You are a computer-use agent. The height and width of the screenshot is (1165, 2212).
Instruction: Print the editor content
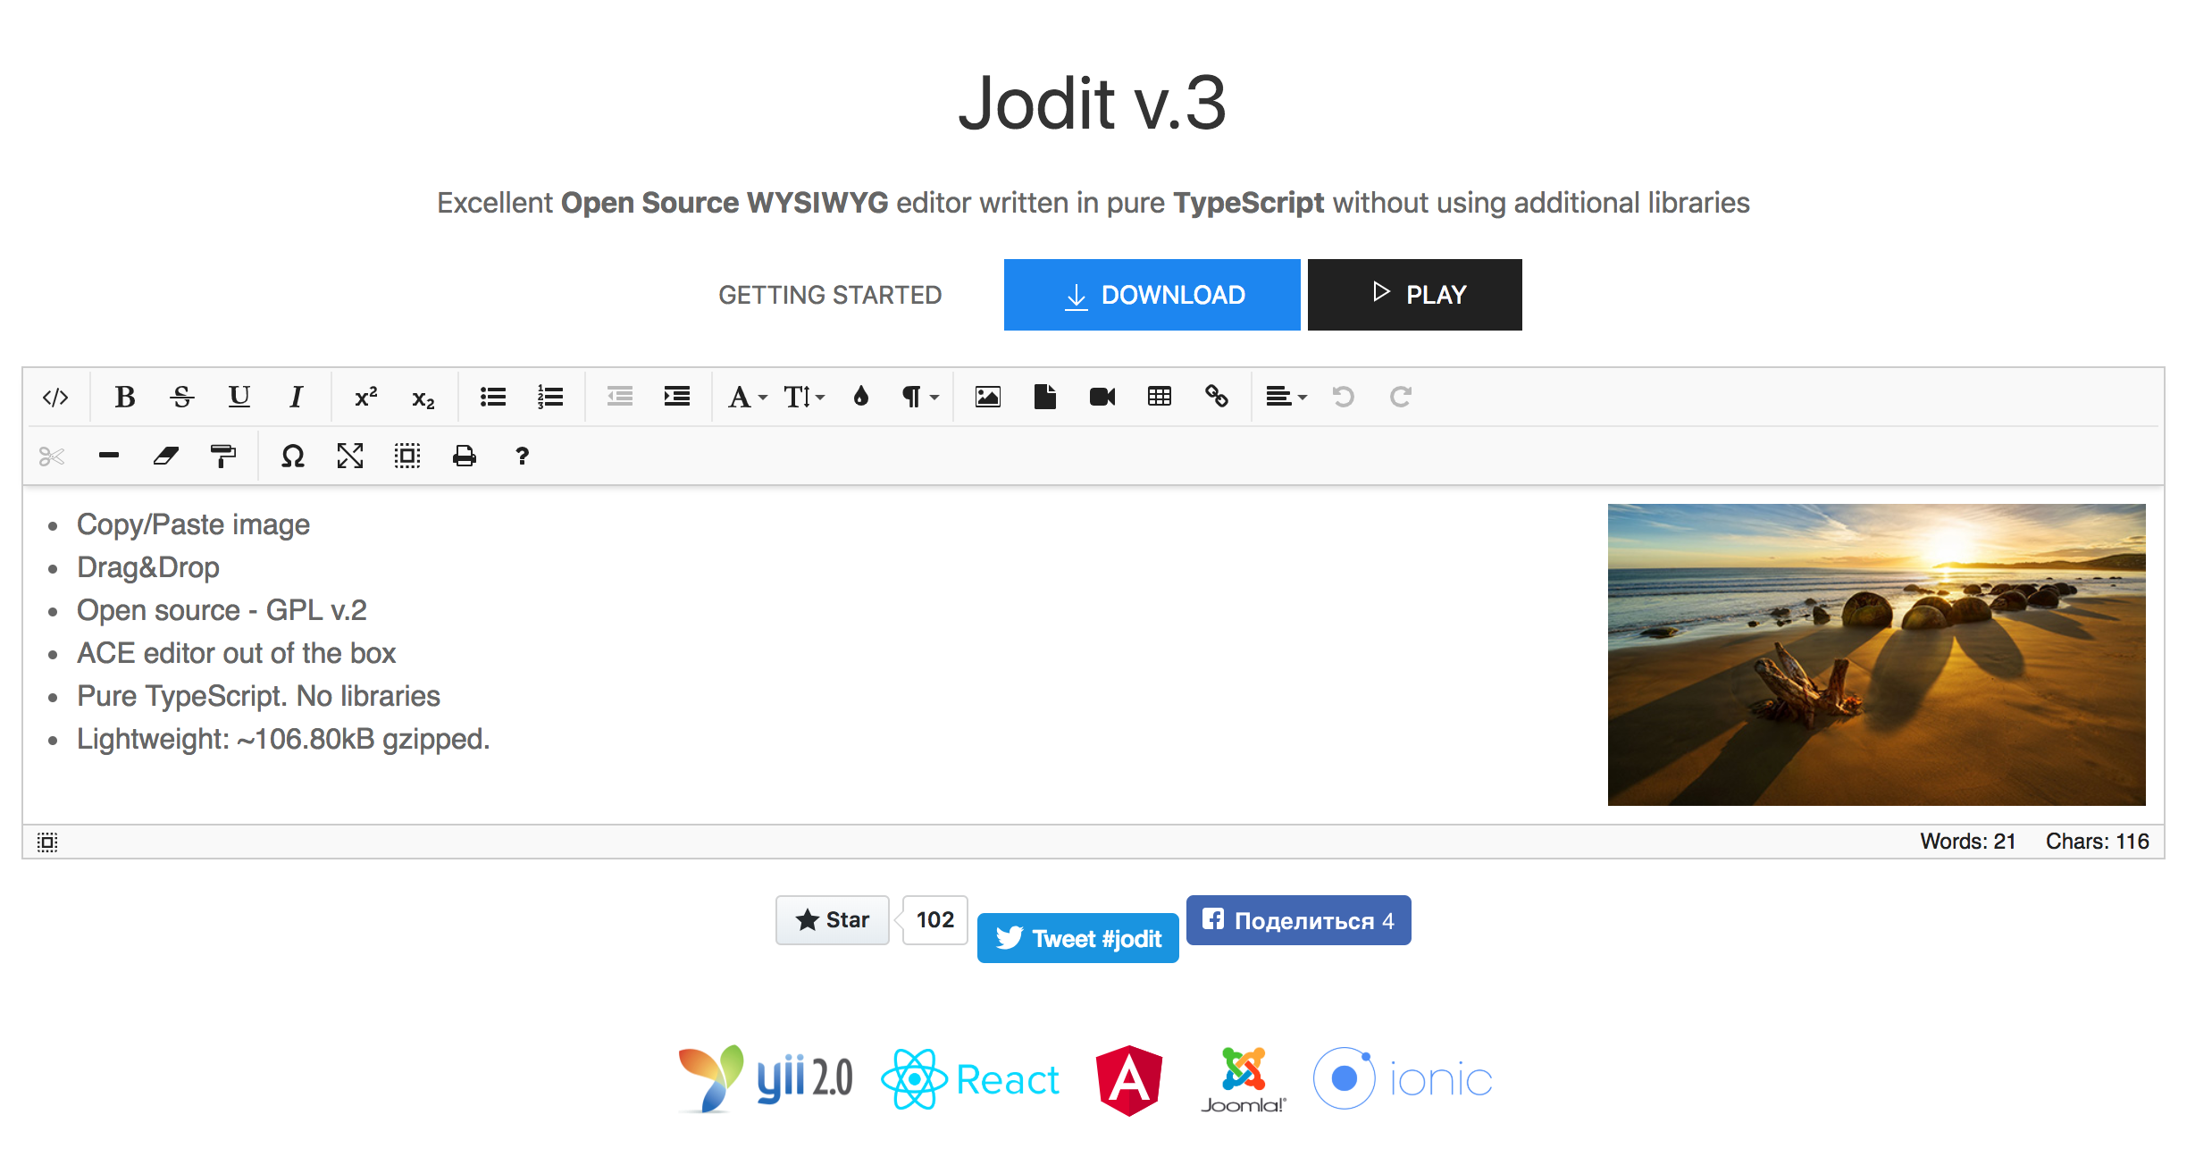pyautogui.click(x=465, y=457)
